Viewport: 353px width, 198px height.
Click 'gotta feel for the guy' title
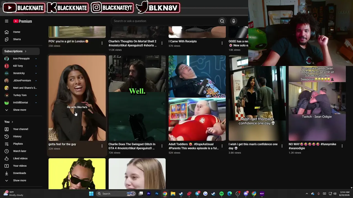tap(62, 144)
